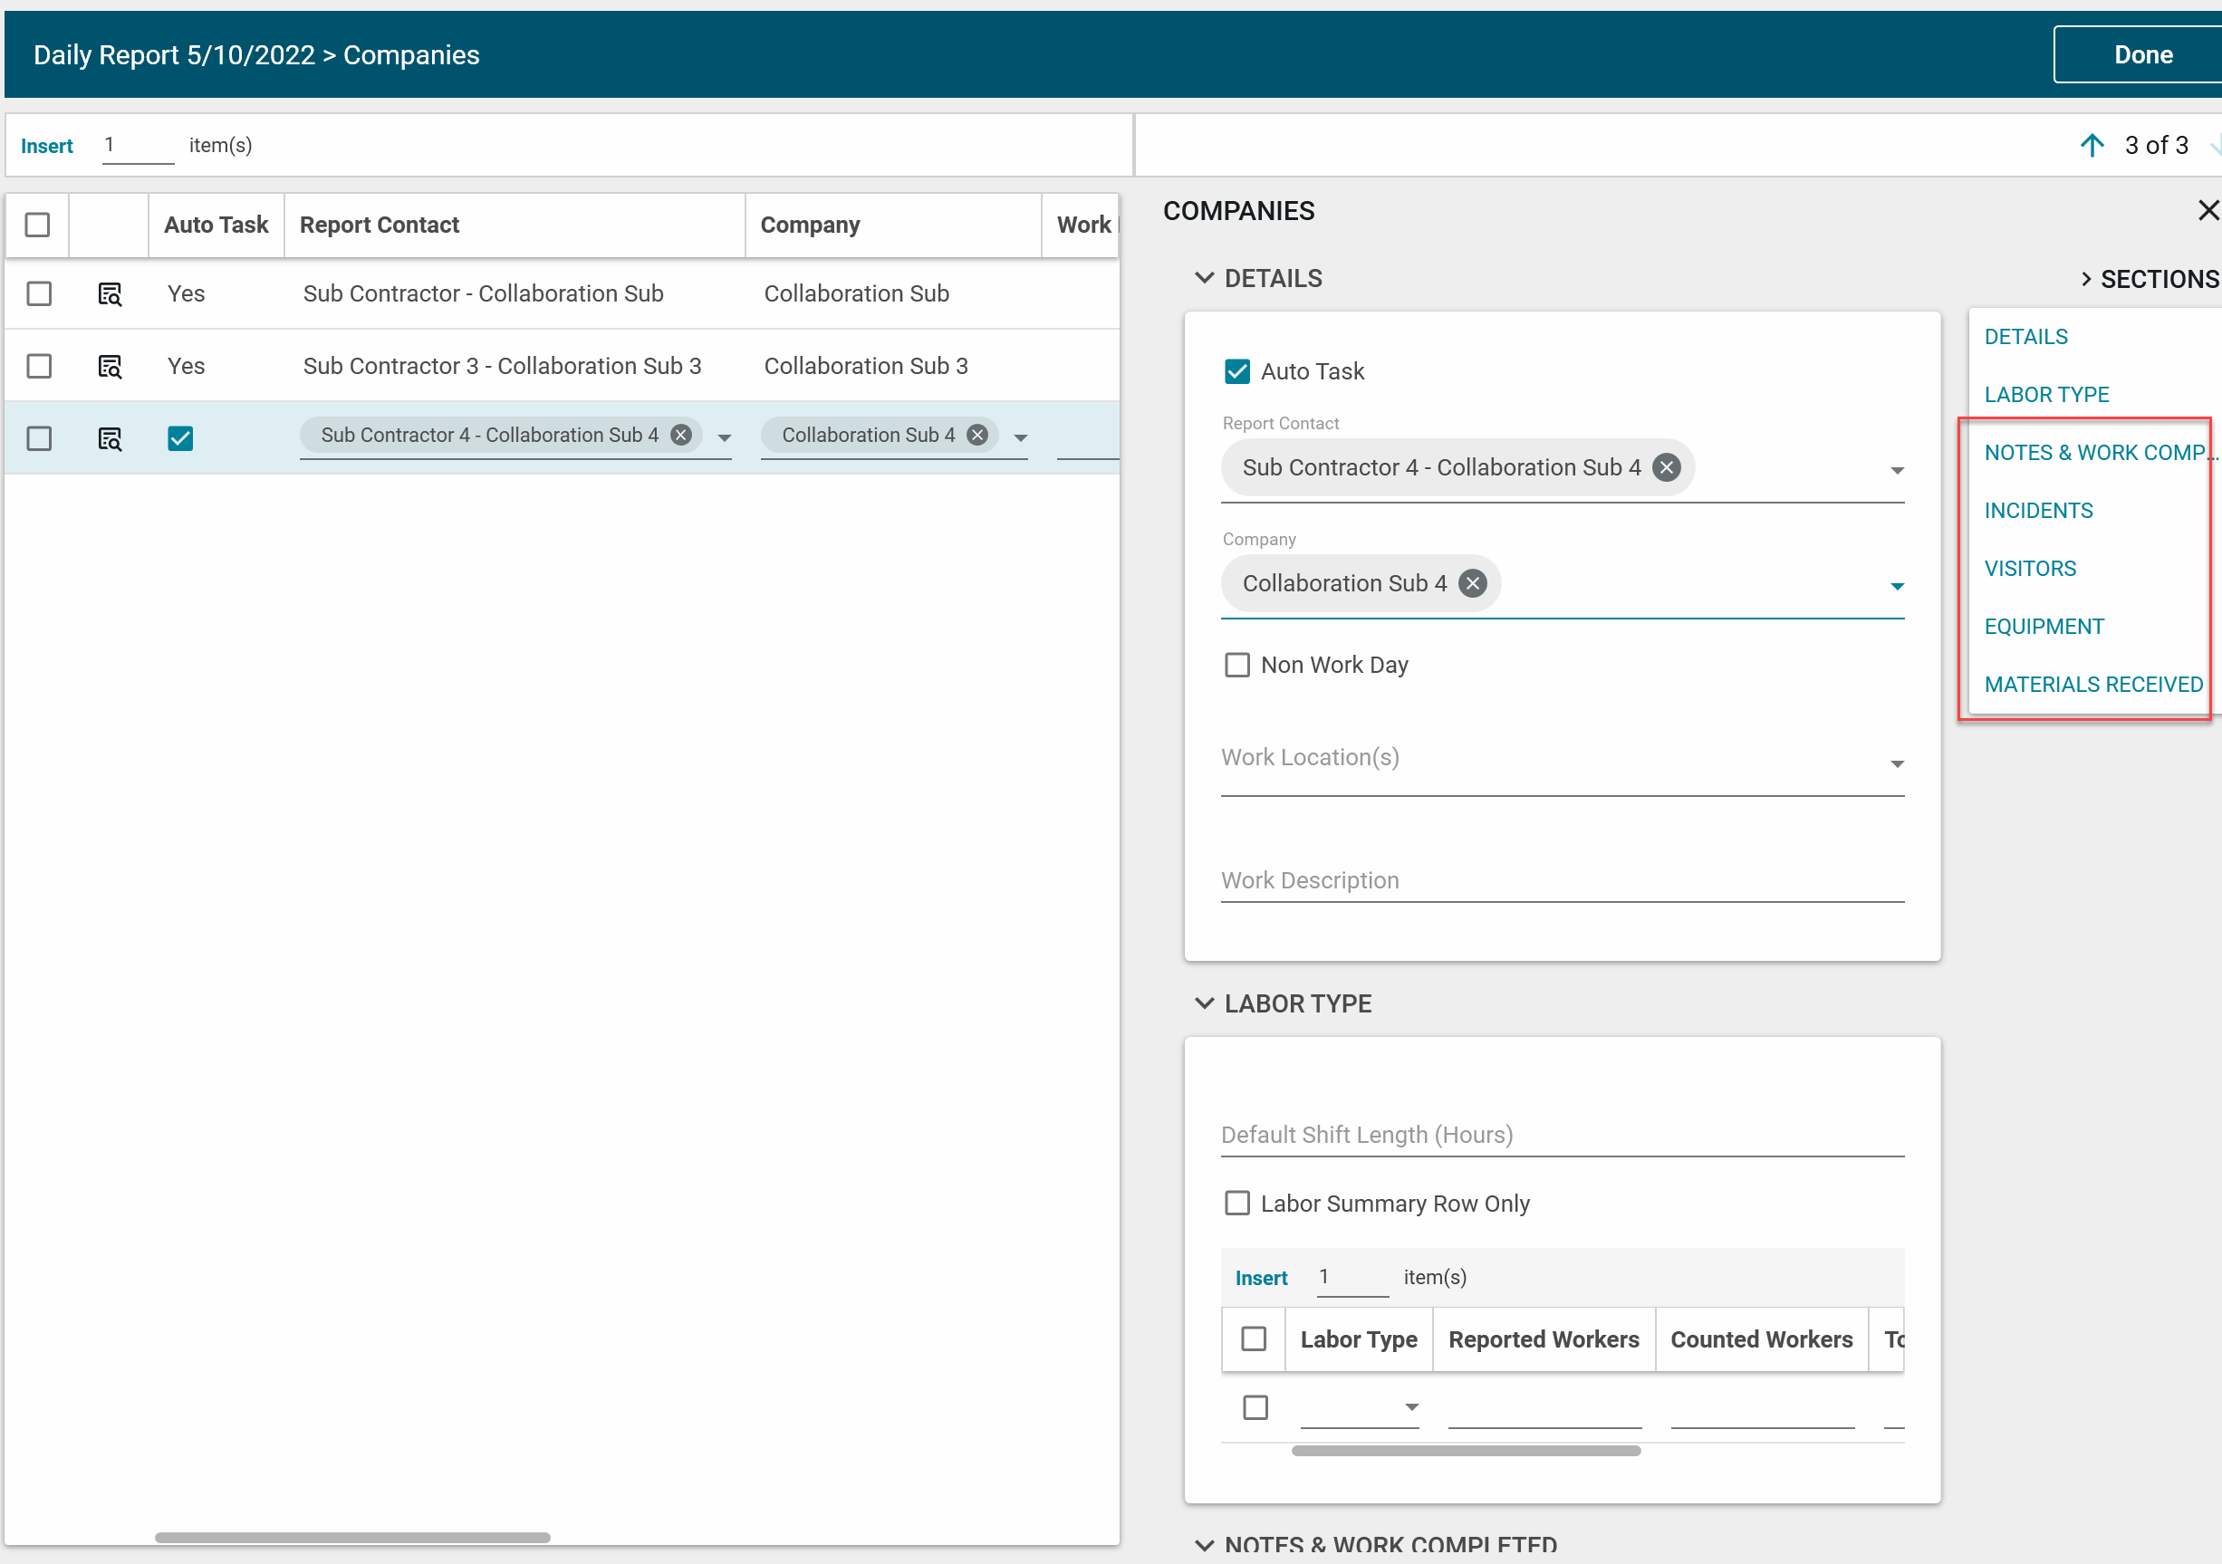Click the companies grid horizontal scrollbar
Screen dimensions: 2222x1564
[x=352, y=1537]
